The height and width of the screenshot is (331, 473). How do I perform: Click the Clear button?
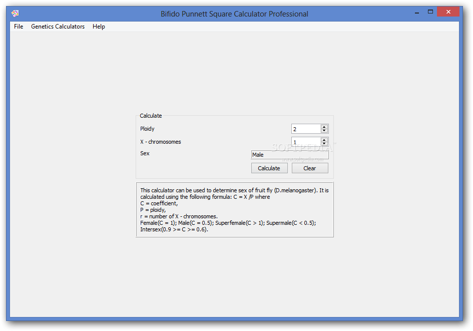(309, 168)
